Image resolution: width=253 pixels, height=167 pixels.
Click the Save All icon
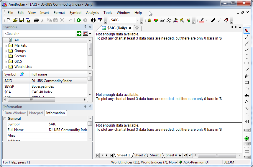[28, 20]
